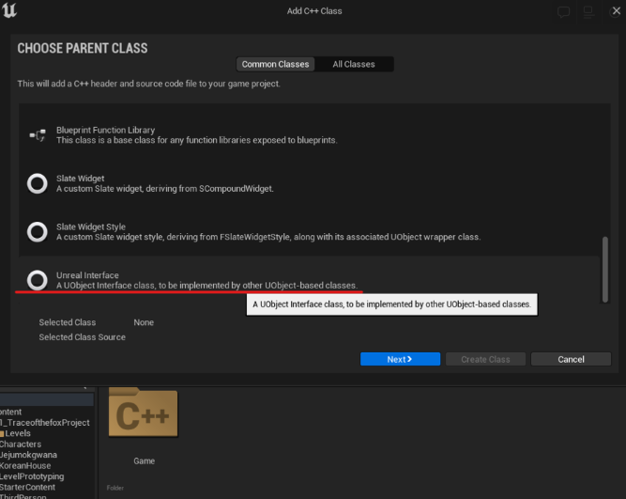Click the highlighted row in folder tree
This screenshot has width=626, height=499.
coord(47,399)
